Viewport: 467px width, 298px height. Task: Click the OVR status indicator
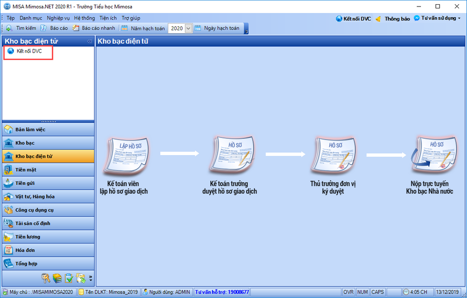point(348,292)
